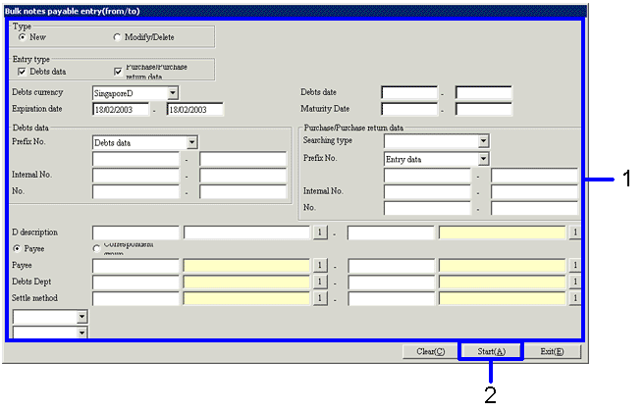Click the Payee from yellow name field
Viewport: 644px width, 412px height.
coord(246,266)
